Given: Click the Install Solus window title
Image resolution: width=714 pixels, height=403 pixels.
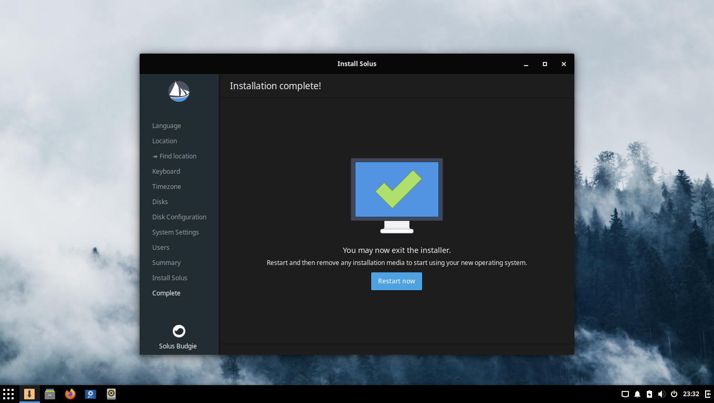Looking at the screenshot, I should (357, 64).
